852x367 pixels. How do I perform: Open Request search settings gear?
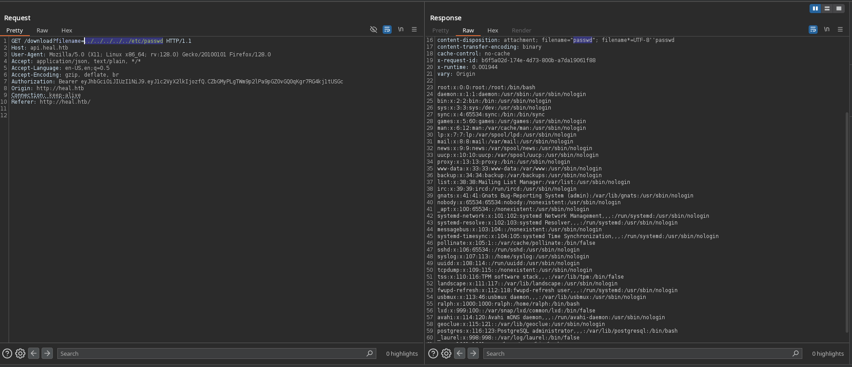(20, 353)
